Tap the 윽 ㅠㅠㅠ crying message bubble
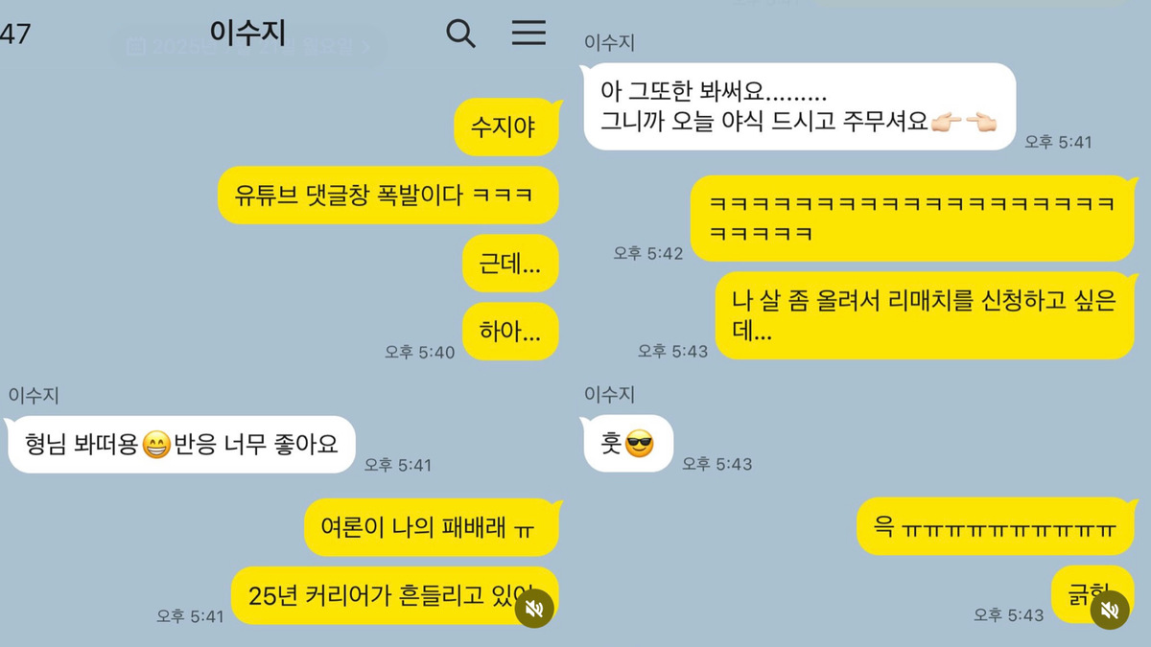The width and height of the screenshot is (1151, 647). click(x=996, y=526)
